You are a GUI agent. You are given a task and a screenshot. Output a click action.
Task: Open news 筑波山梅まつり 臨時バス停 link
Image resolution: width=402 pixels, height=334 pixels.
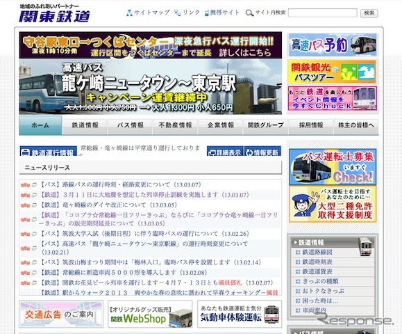pyautogui.click(x=150, y=262)
